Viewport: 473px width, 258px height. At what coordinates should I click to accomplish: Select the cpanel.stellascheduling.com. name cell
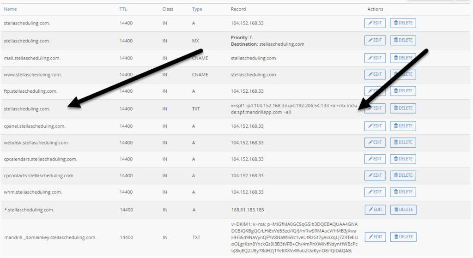pyautogui.click(x=34, y=126)
